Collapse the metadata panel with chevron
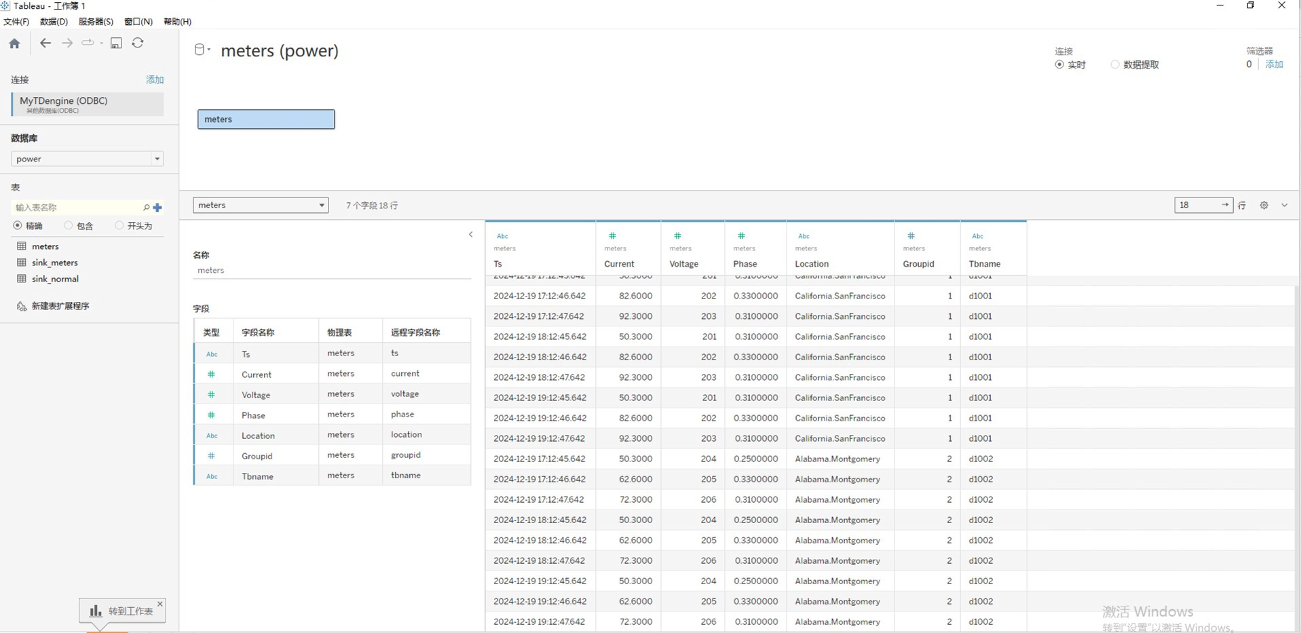Screen dimensions: 1301x633 click(470, 235)
